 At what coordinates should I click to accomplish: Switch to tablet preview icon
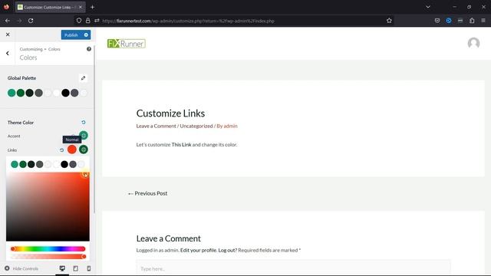(x=75, y=268)
